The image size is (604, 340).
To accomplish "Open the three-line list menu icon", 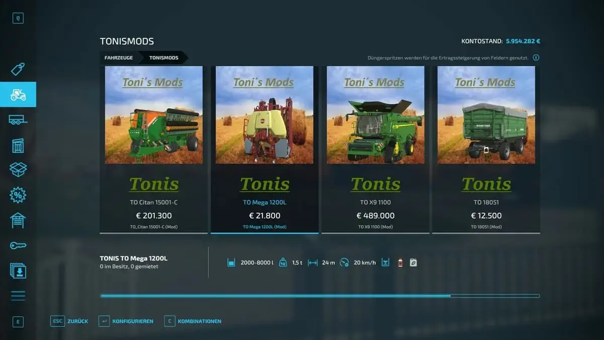I will coord(18,296).
